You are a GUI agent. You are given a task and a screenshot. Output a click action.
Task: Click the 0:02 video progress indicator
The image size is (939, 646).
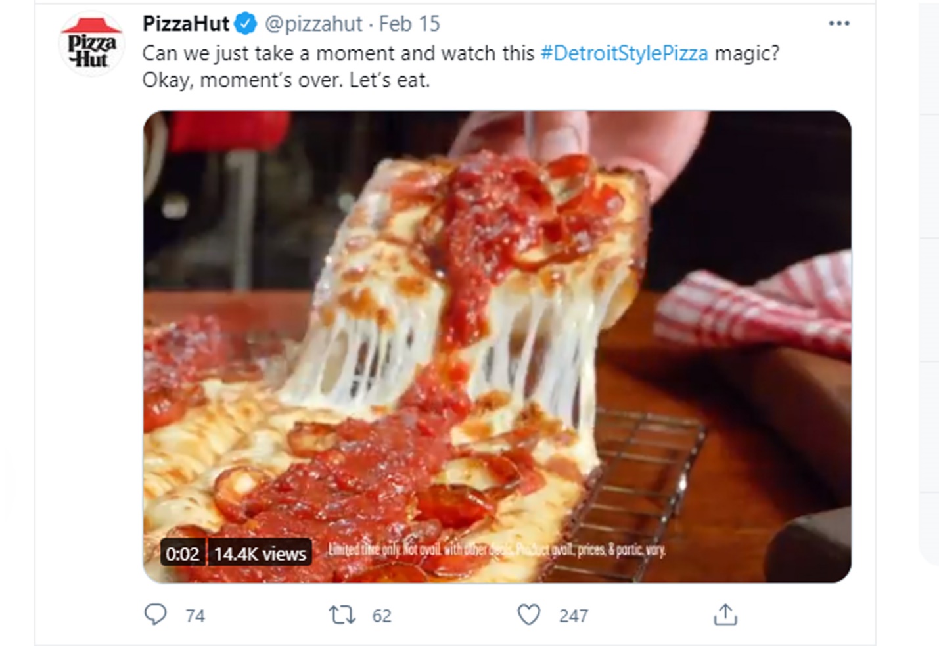pyautogui.click(x=182, y=553)
